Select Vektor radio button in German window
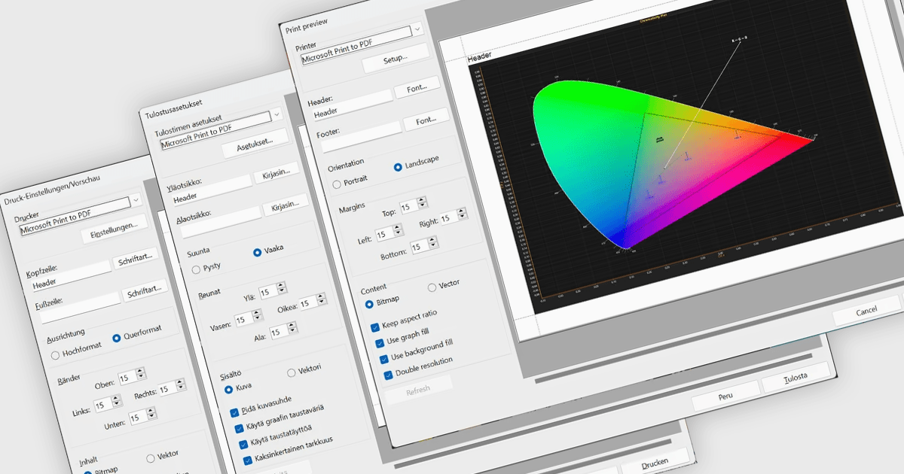The image size is (904, 474). (x=151, y=457)
